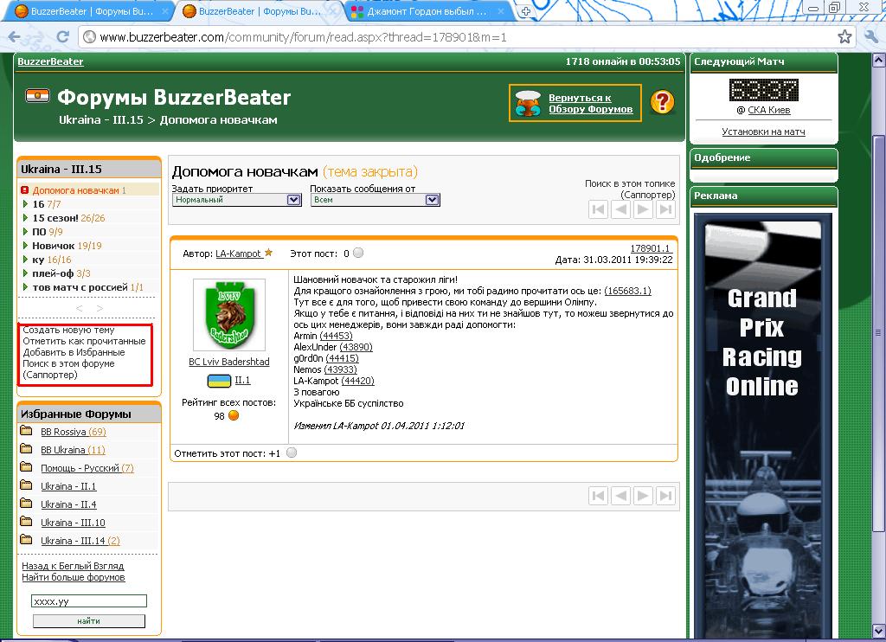Image resolution: width=886 pixels, height=642 pixels.
Task: Go to last page in top pager
Action: [x=665, y=209]
